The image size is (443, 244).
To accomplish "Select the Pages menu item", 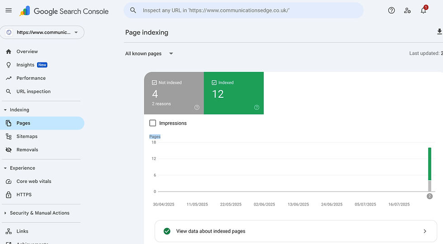I will click(42, 123).
